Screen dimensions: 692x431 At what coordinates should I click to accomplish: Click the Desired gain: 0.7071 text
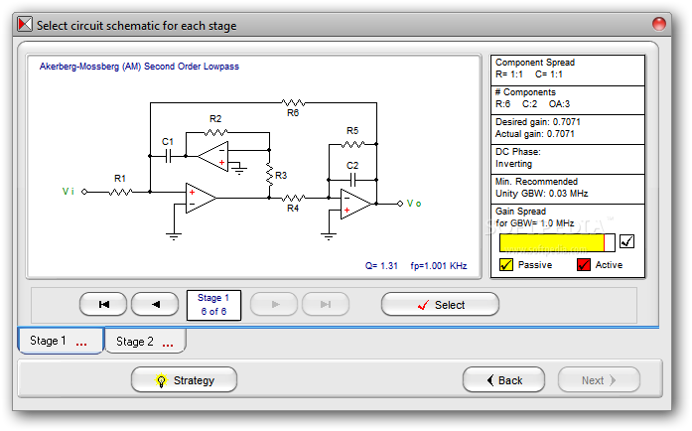point(537,122)
